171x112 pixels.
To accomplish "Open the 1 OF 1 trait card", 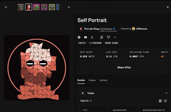I will click(94, 109).
